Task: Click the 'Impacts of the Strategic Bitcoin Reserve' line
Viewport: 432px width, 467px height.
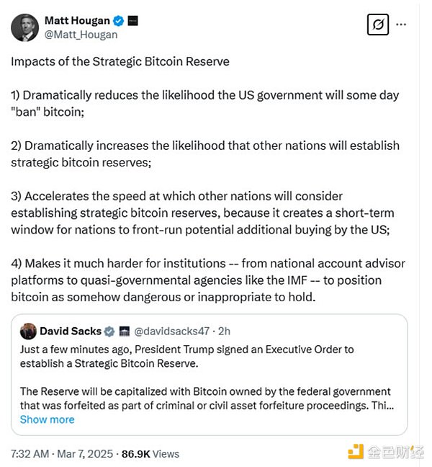Action: [x=120, y=61]
